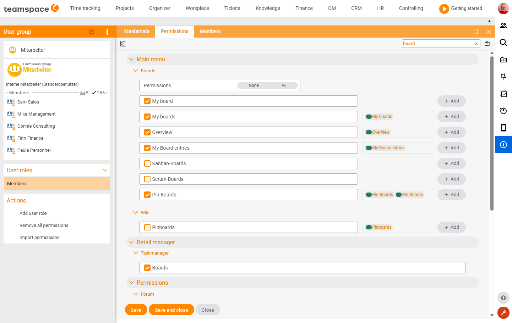Open the chat folder icon in sidebar
This screenshot has width=512, height=323.
pos(503,60)
